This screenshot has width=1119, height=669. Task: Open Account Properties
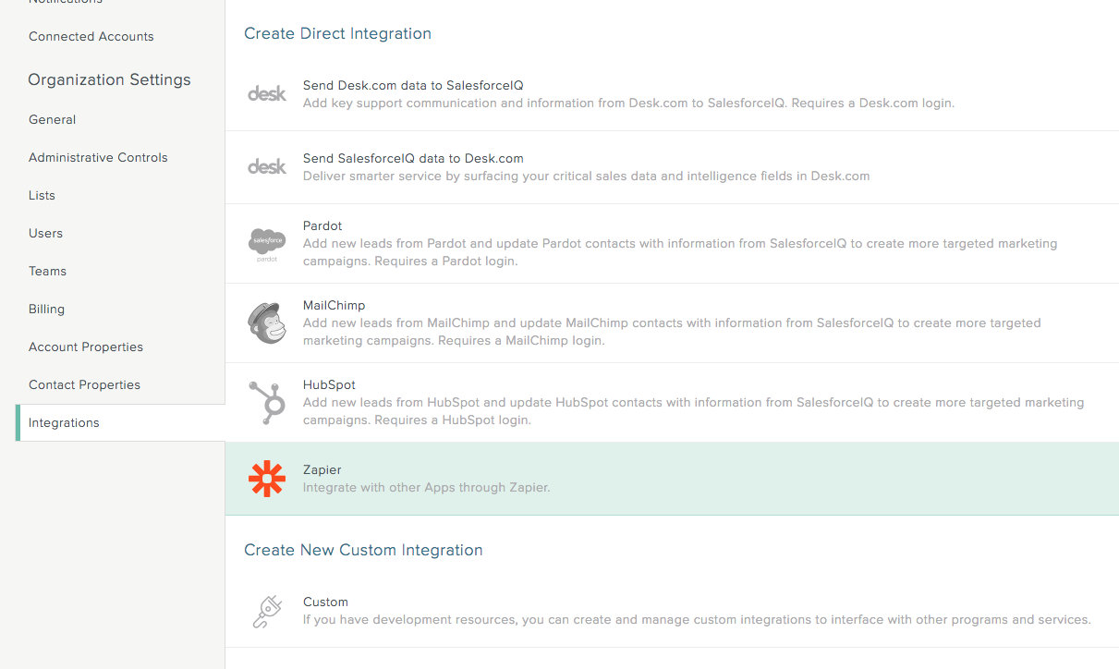pos(86,347)
